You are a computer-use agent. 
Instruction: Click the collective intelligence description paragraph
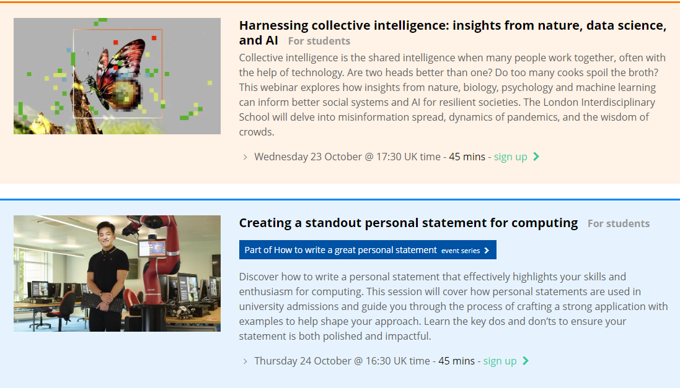coord(453,95)
